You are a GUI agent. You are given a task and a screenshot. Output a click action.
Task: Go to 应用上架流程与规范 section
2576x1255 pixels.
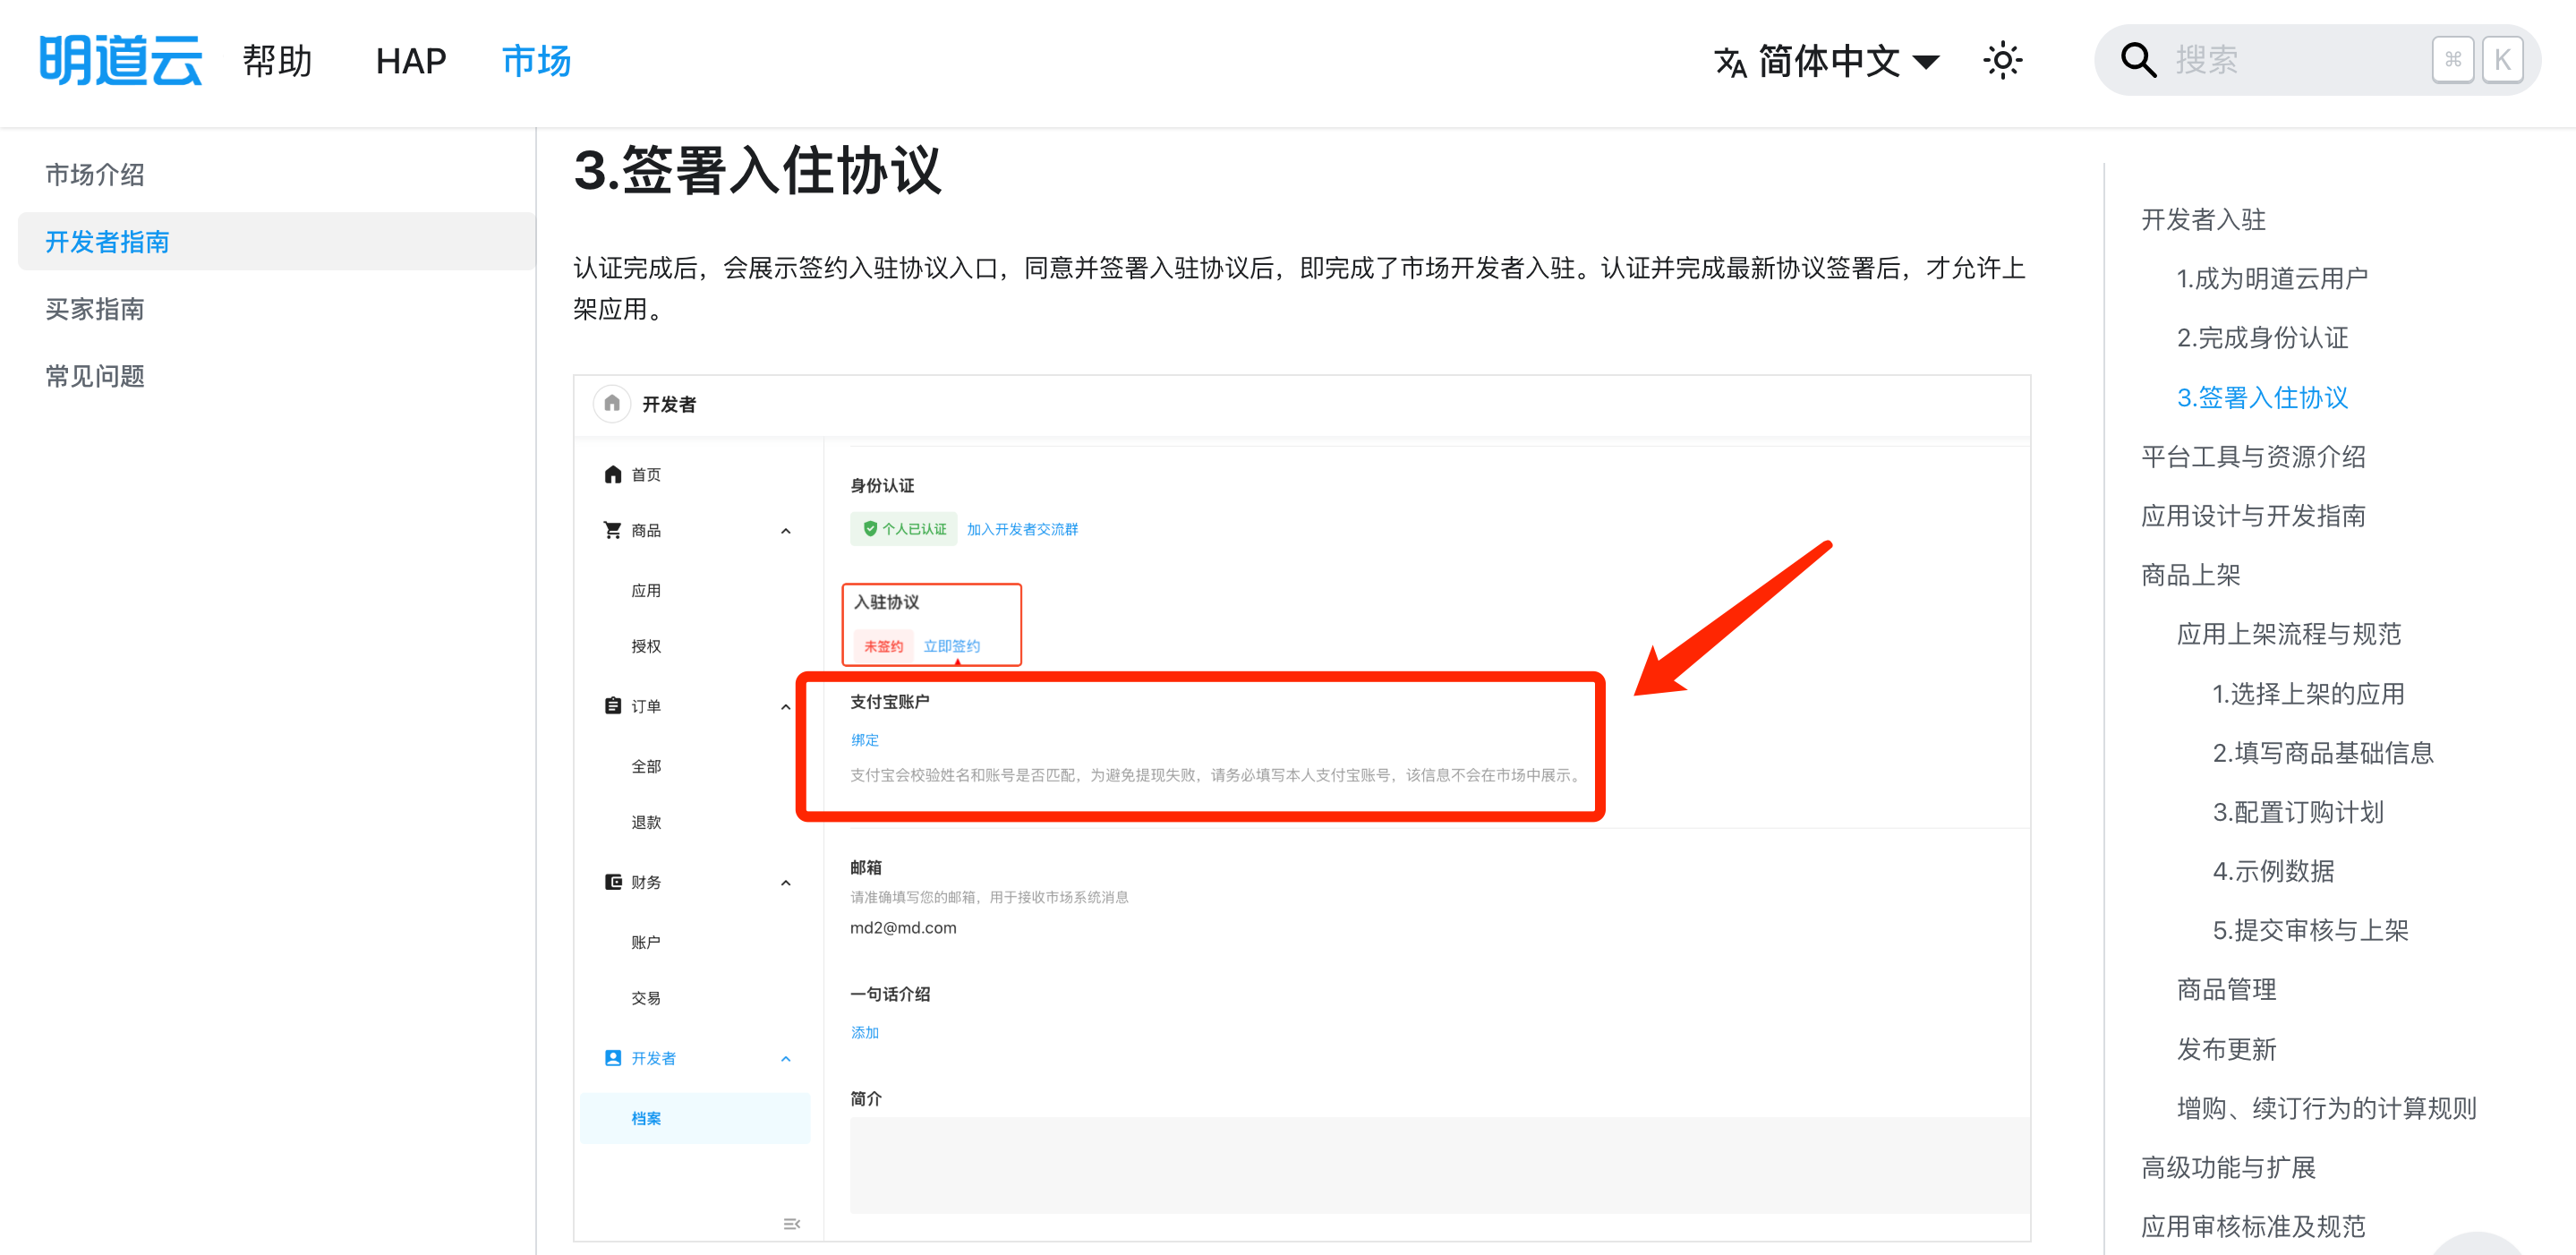tap(2289, 634)
